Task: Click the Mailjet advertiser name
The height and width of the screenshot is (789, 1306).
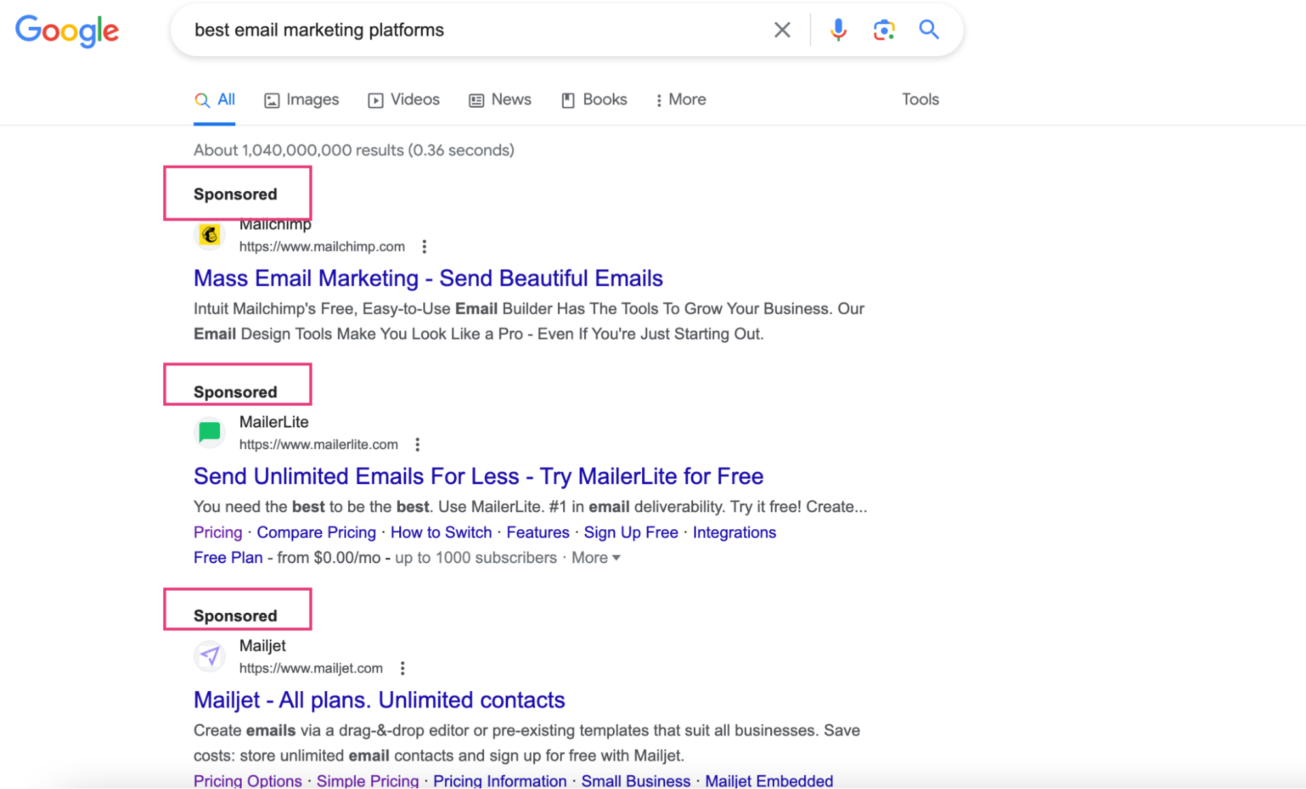Action: coord(263,646)
